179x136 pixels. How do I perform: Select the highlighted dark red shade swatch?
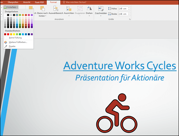click(26, 25)
